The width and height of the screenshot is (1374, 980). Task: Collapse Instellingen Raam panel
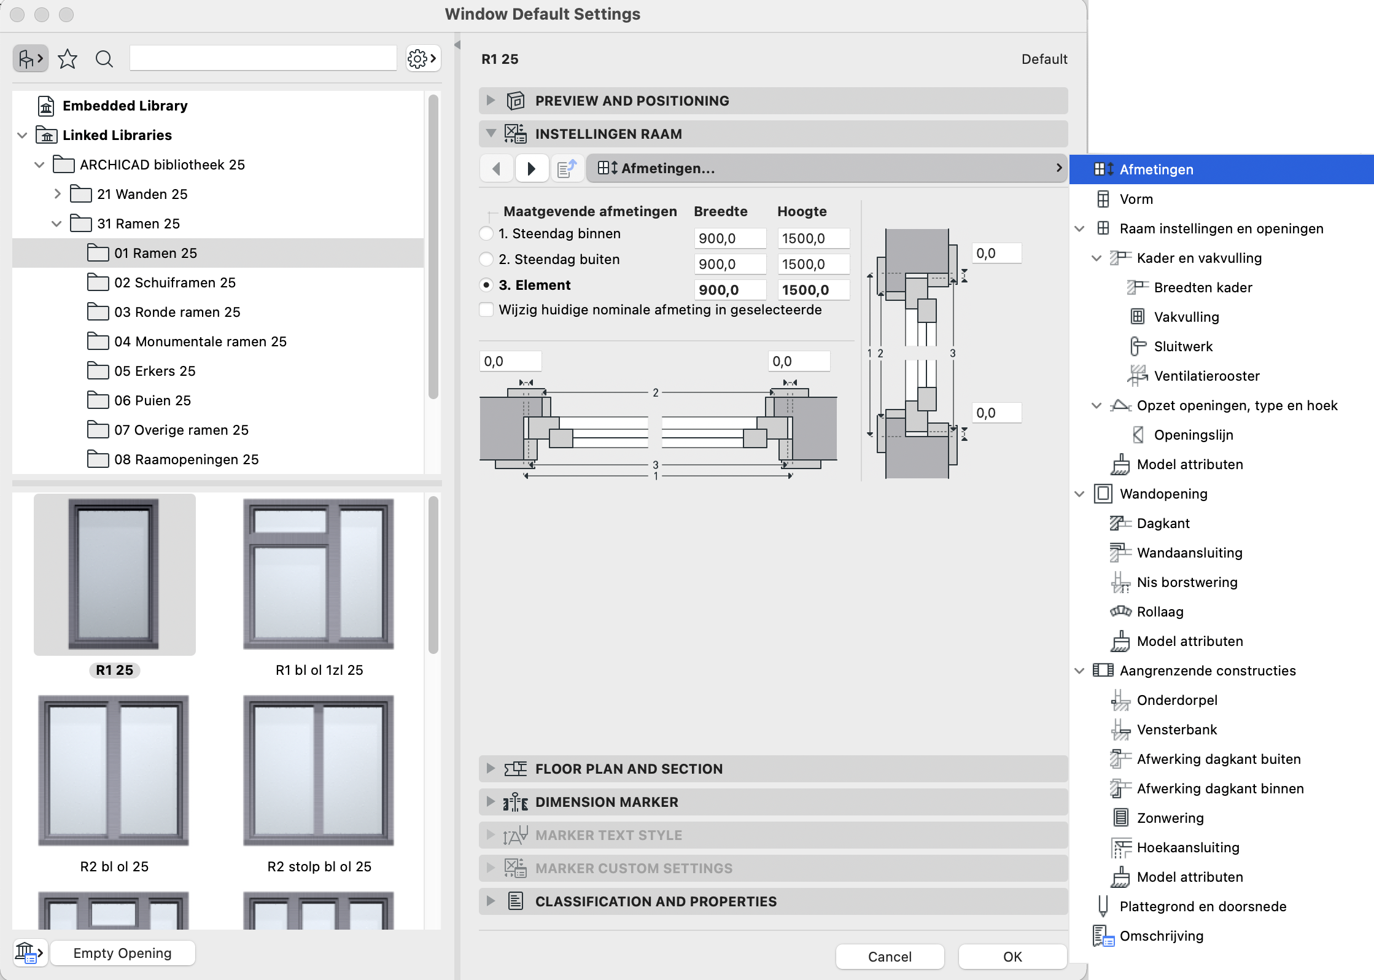pos(490,133)
